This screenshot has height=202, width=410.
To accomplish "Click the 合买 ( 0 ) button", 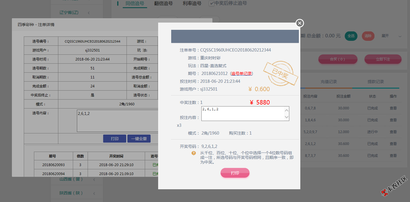I will (337, 59).
